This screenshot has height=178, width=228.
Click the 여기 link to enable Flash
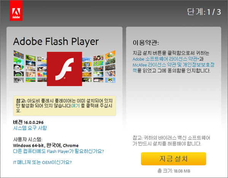click(76, 105)
